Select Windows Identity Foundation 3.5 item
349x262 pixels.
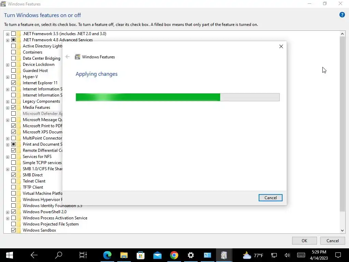[x=52, y=206]
